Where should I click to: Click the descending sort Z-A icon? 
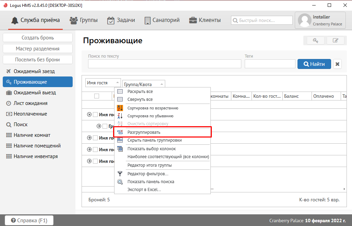click(120, 116)
